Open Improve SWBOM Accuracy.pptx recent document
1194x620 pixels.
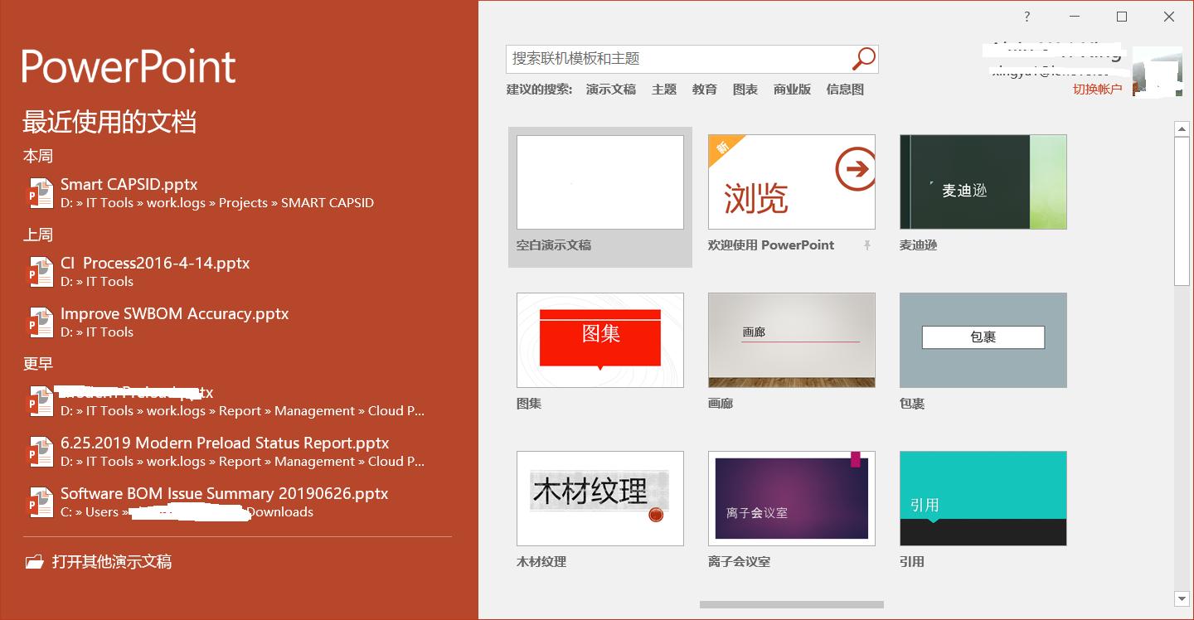pos(237,322)
